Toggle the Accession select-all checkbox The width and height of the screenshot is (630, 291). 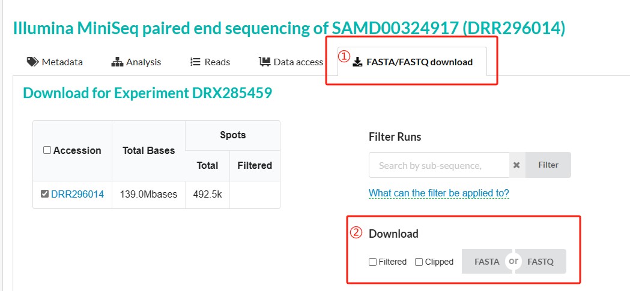point(47,150)
